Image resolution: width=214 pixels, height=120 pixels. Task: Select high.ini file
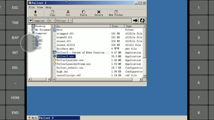(62, 72)
